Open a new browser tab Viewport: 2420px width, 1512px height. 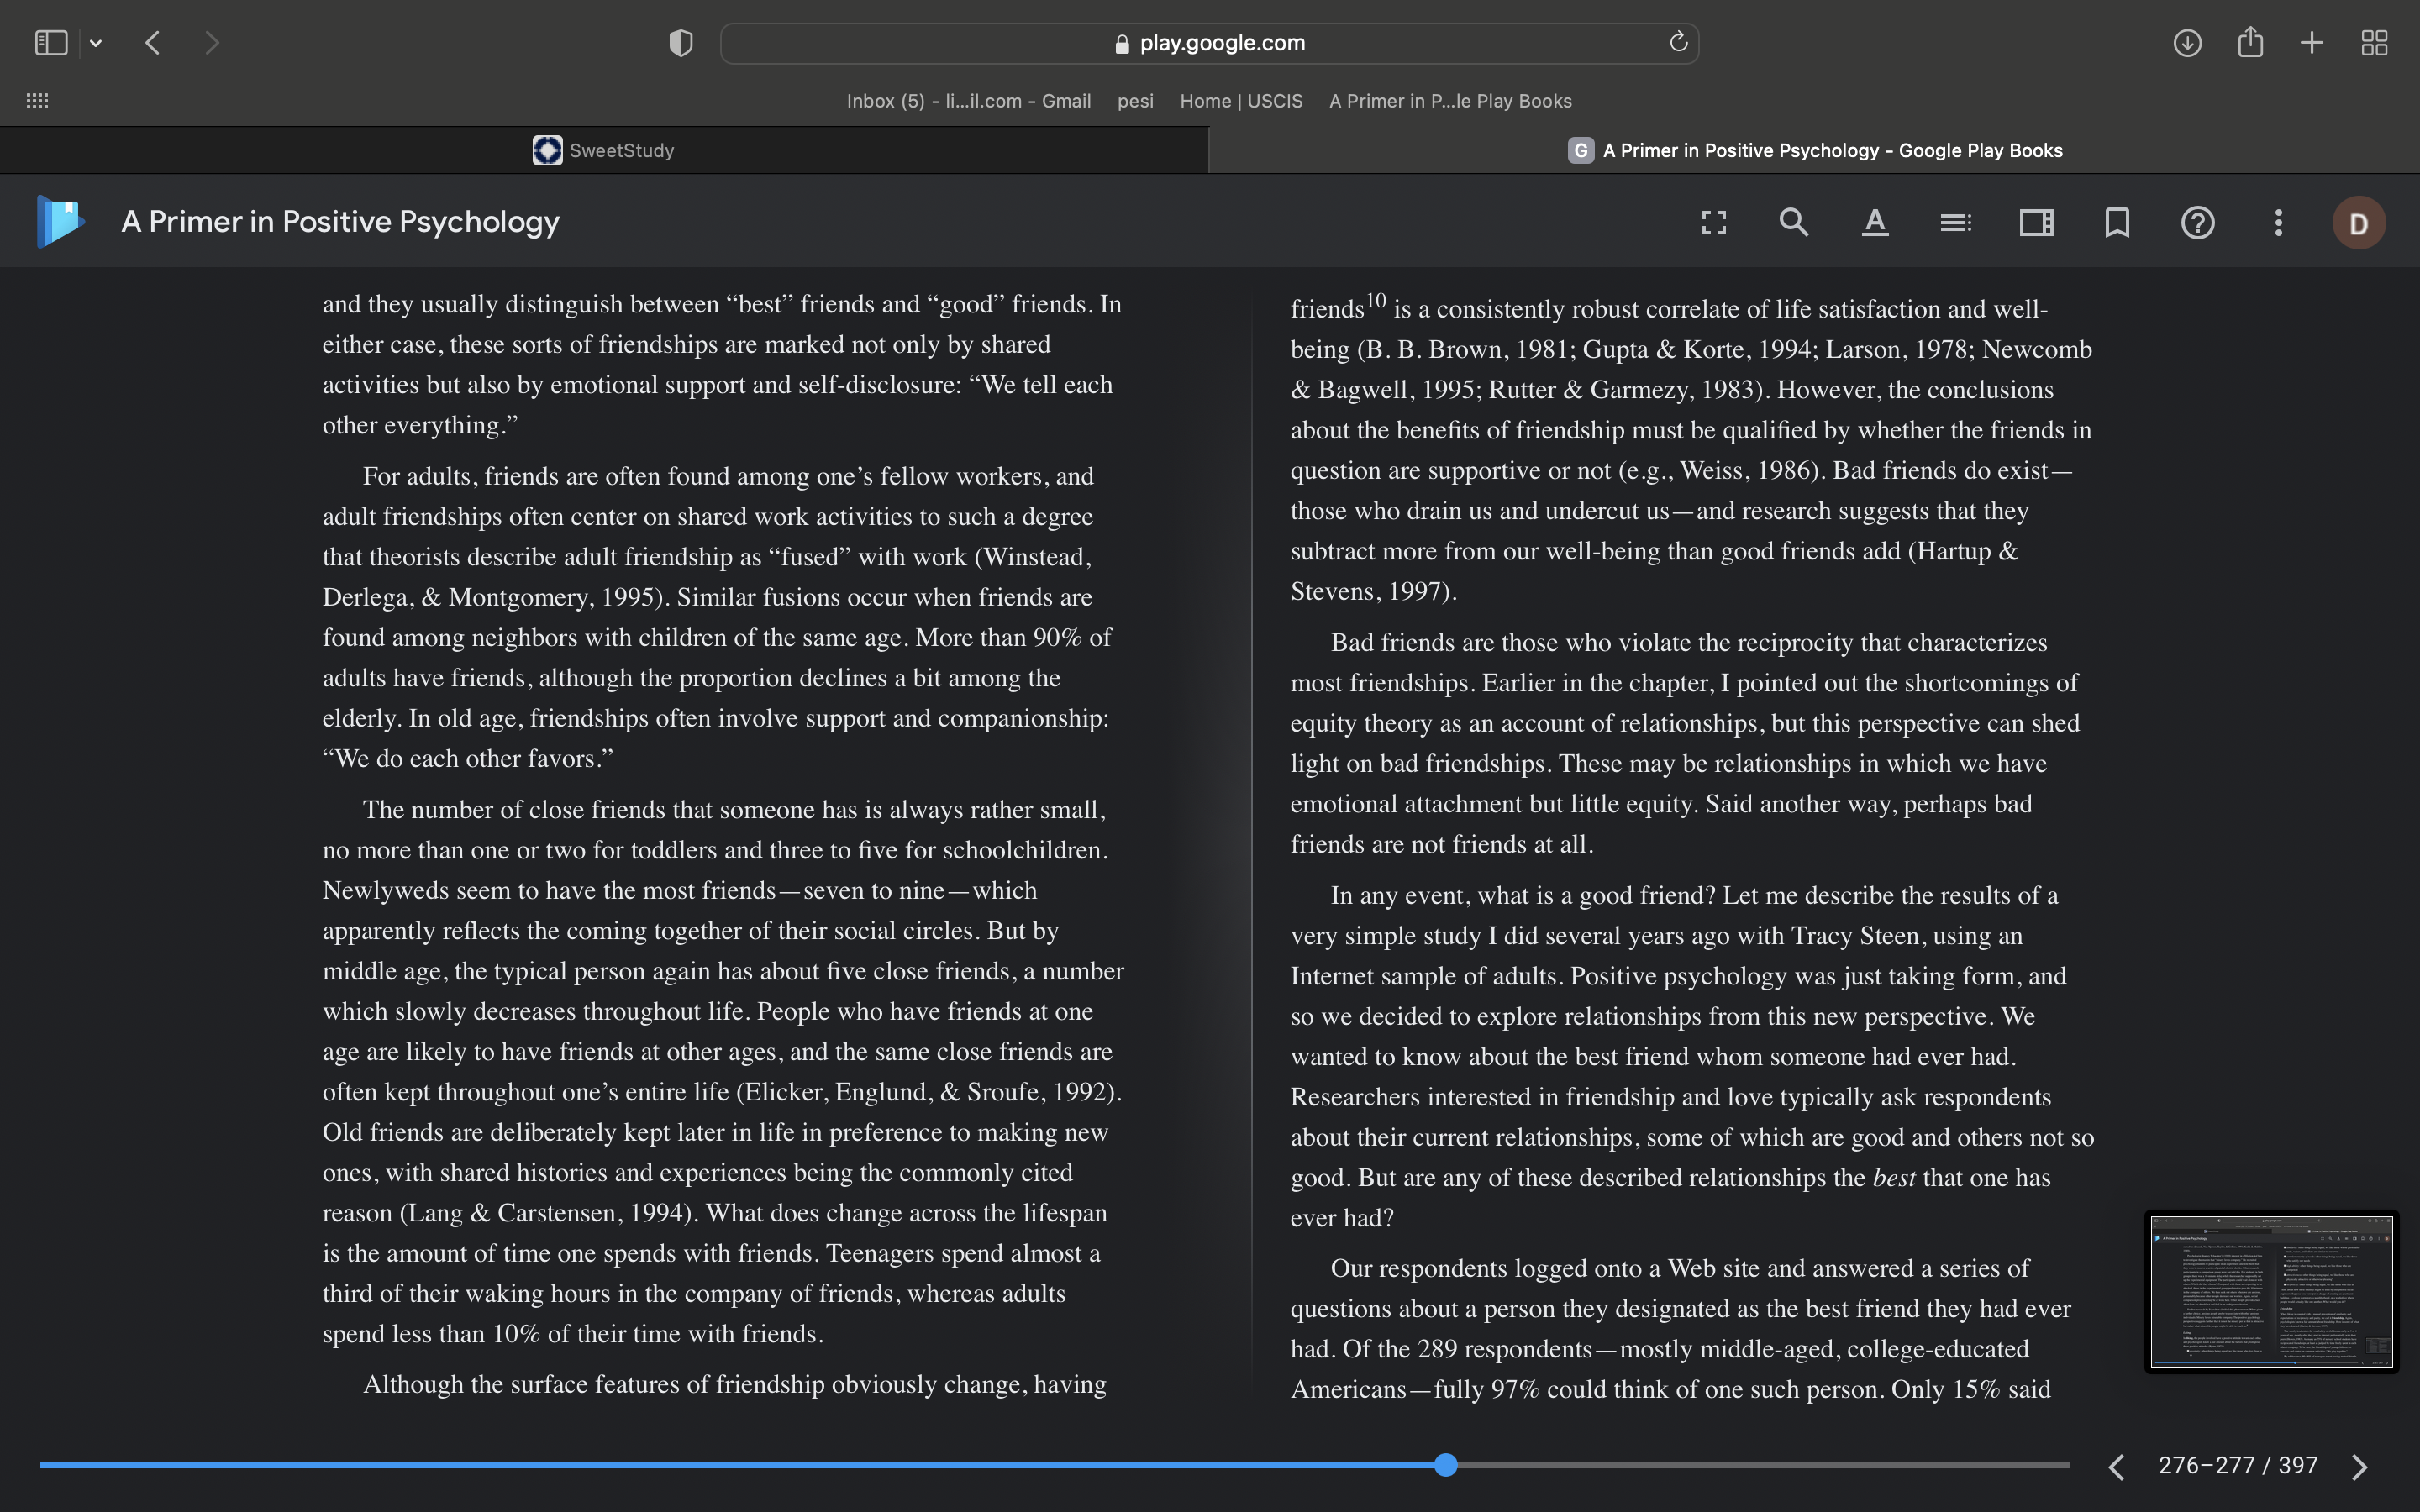pos(2312,43)
